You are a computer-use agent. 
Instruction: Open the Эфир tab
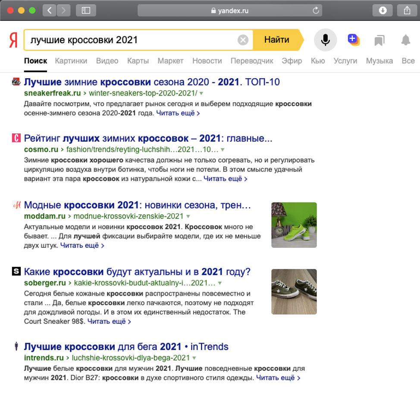click(291, 61)
